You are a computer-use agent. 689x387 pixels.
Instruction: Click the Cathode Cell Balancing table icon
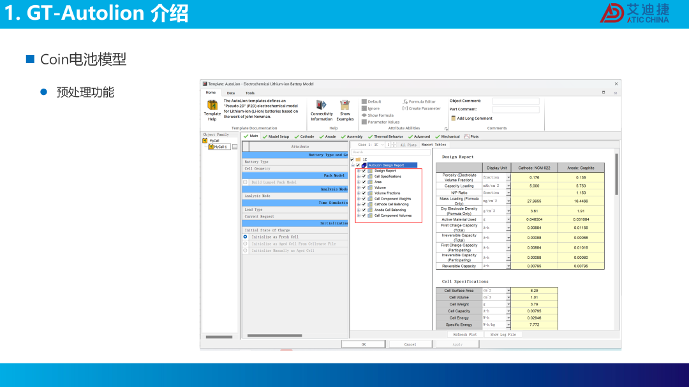(x=370, y=204)
